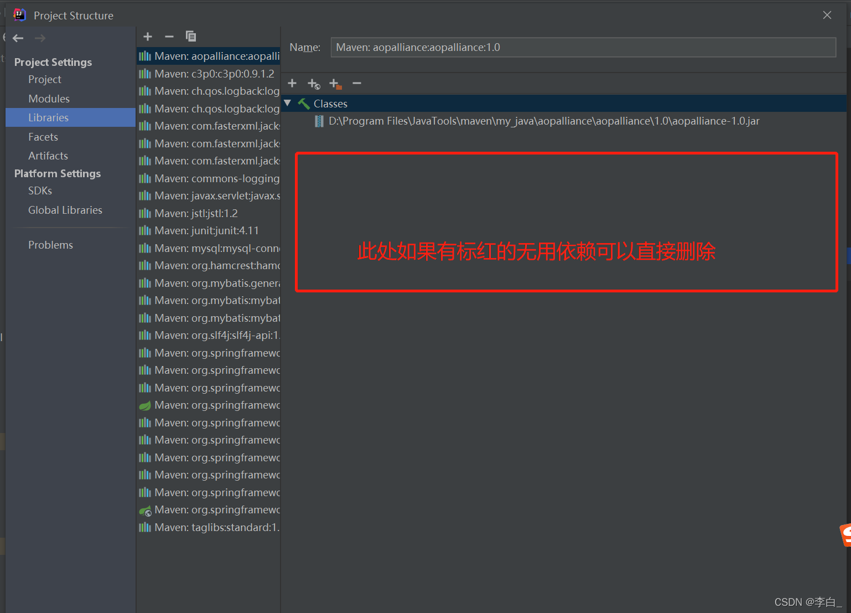Select Maven: mysql:mysql-connector library
851x613 pixels.
click(209, 248)
